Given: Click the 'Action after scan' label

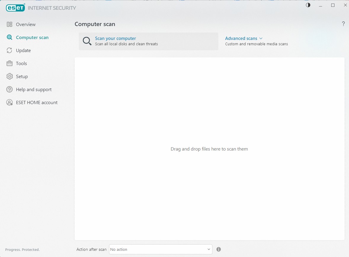Looking at the screenshot, I should [92, 249].
